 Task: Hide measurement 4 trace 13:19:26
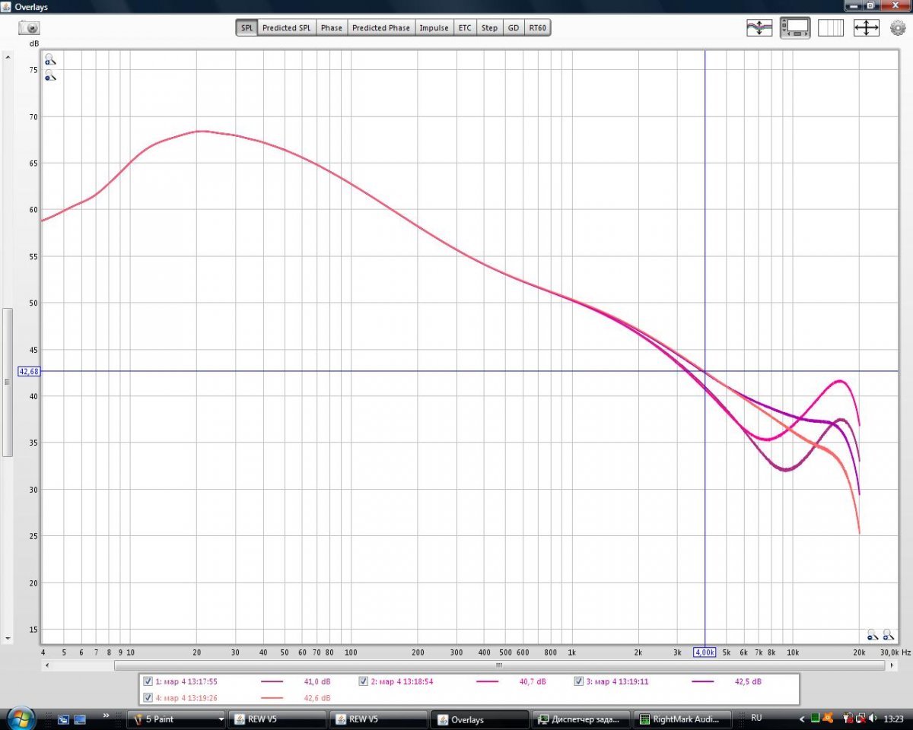point(148,697)
